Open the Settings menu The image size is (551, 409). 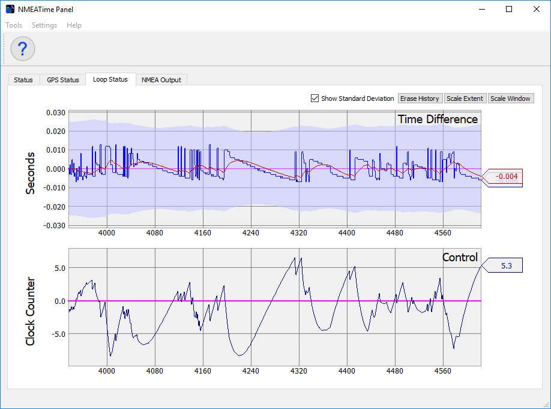click(x=44, y=25)
